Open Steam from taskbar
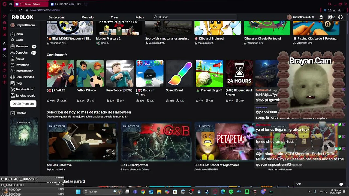The width and height of the screenshot is (349, 196). [207, 192]
